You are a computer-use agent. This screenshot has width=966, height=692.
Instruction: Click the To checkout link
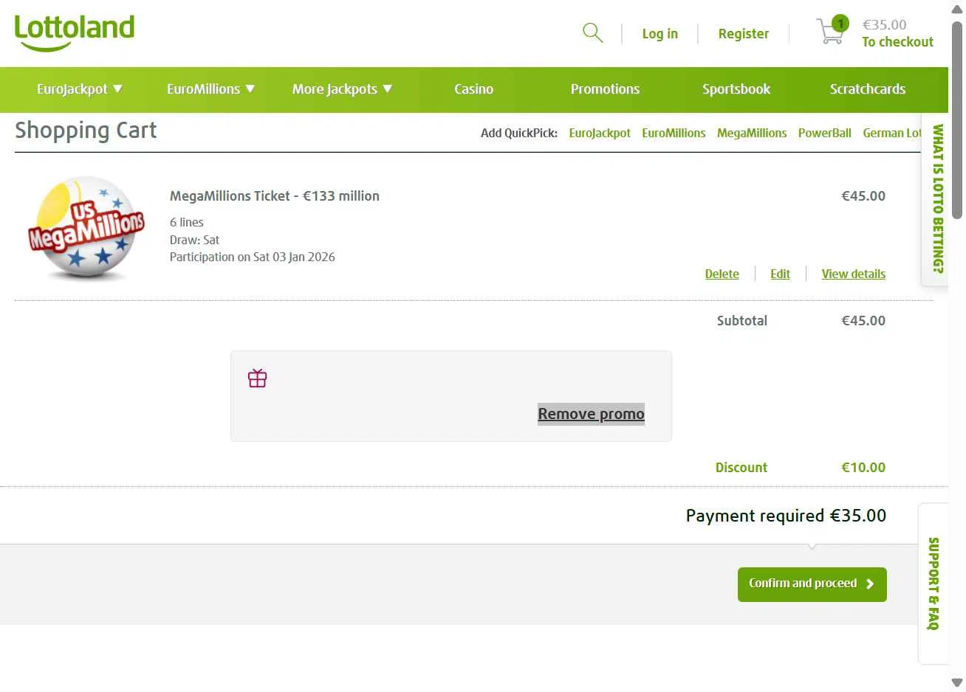pos(898,42)
